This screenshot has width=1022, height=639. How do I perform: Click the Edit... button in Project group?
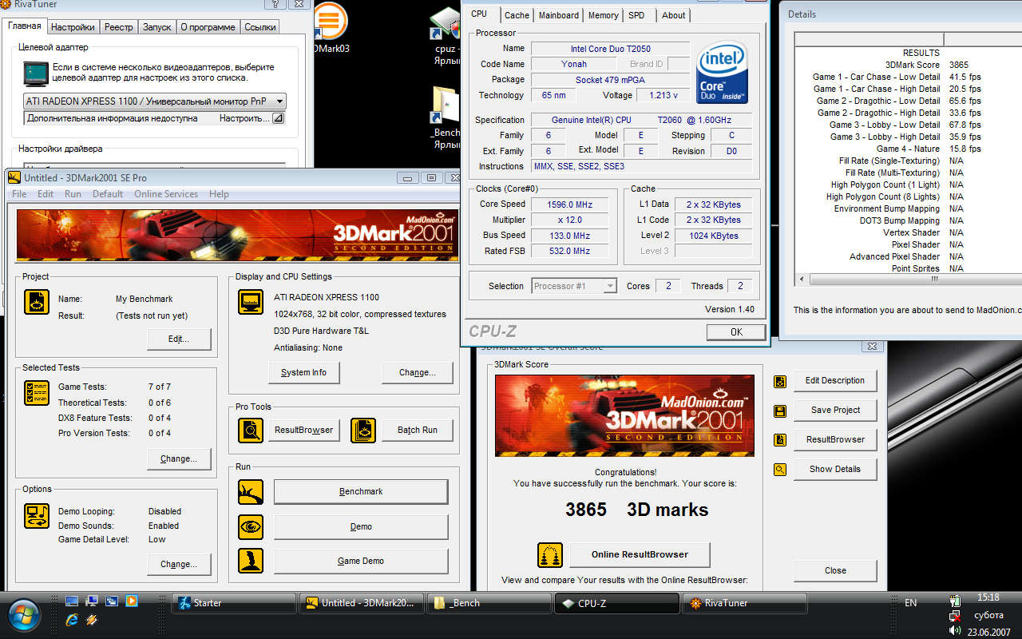(x=179, y=339)
